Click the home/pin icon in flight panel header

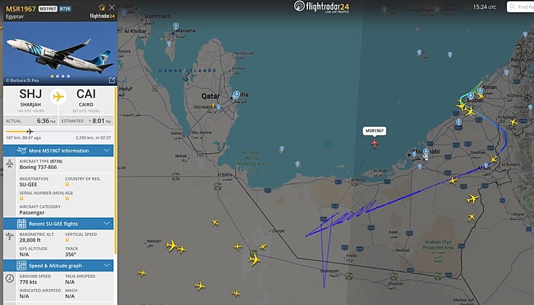click(102, 7)
